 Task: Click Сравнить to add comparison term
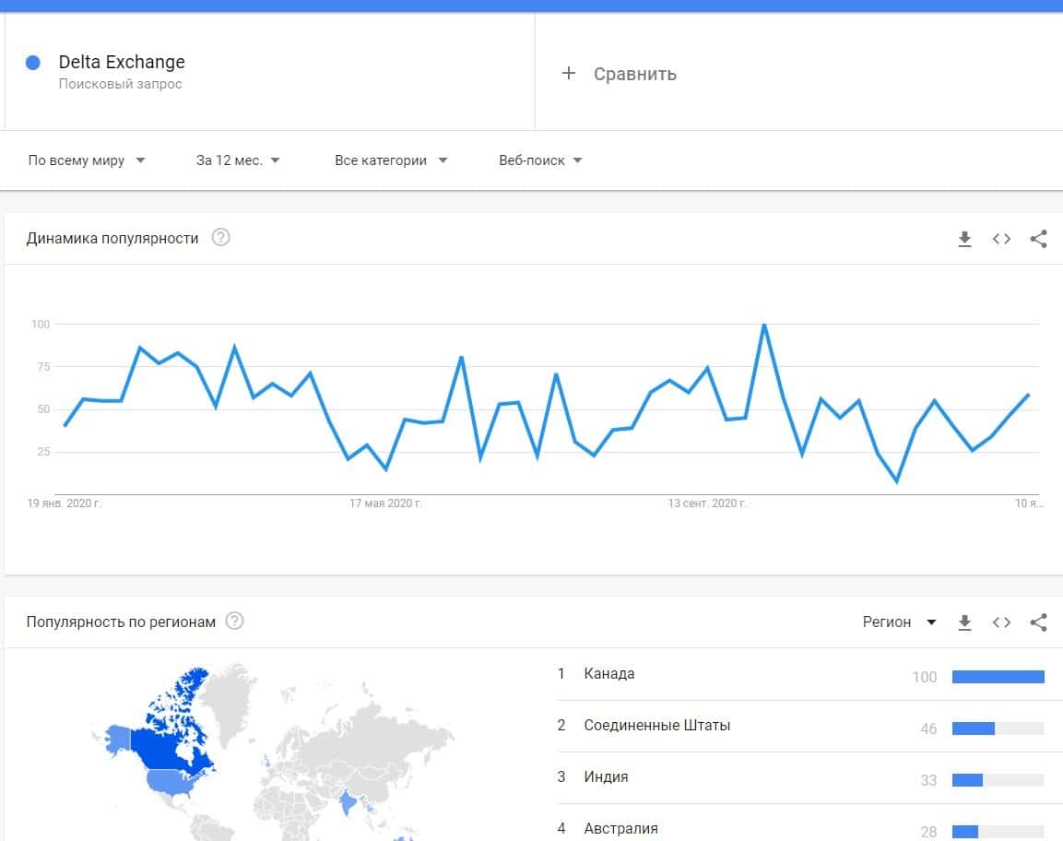coord(620,74)
